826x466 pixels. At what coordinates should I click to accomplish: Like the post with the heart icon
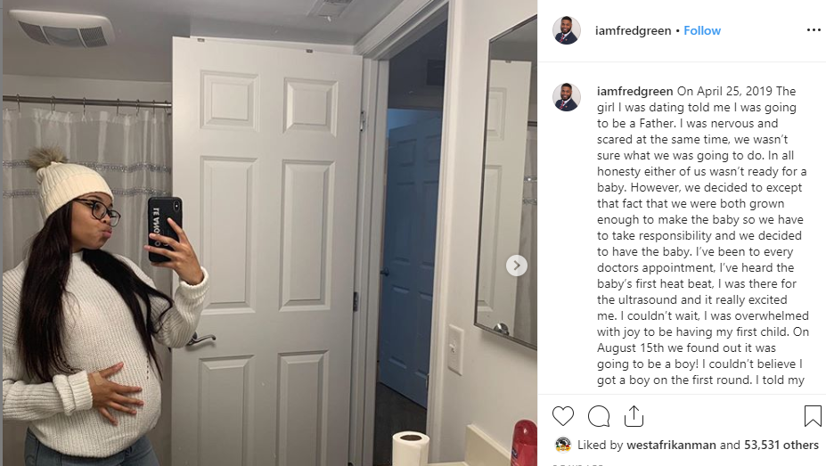click(x=562, y=416)
